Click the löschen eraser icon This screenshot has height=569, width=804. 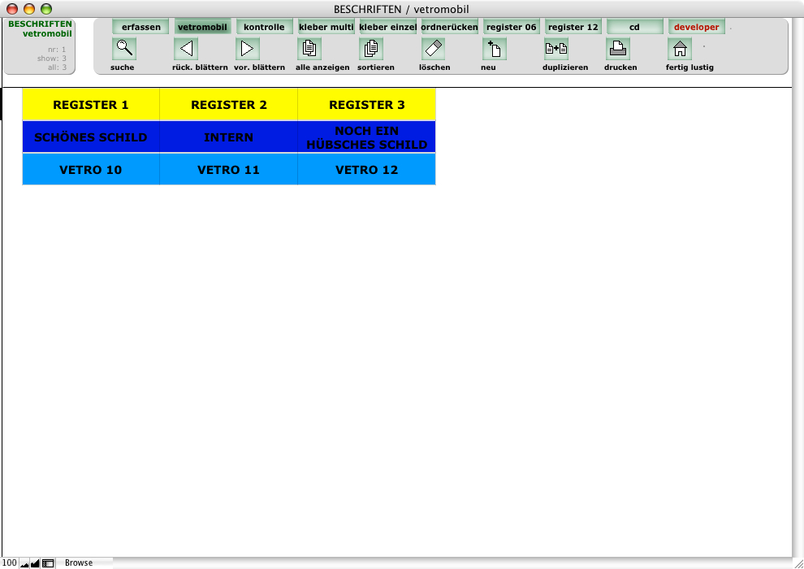pos(433,49)
